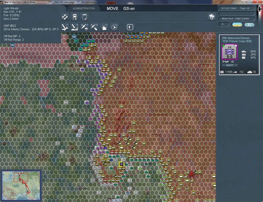The width and height of the screenshot is (263, 202).
Task: Click the teal '0' indicator pill
Action: 249,24
